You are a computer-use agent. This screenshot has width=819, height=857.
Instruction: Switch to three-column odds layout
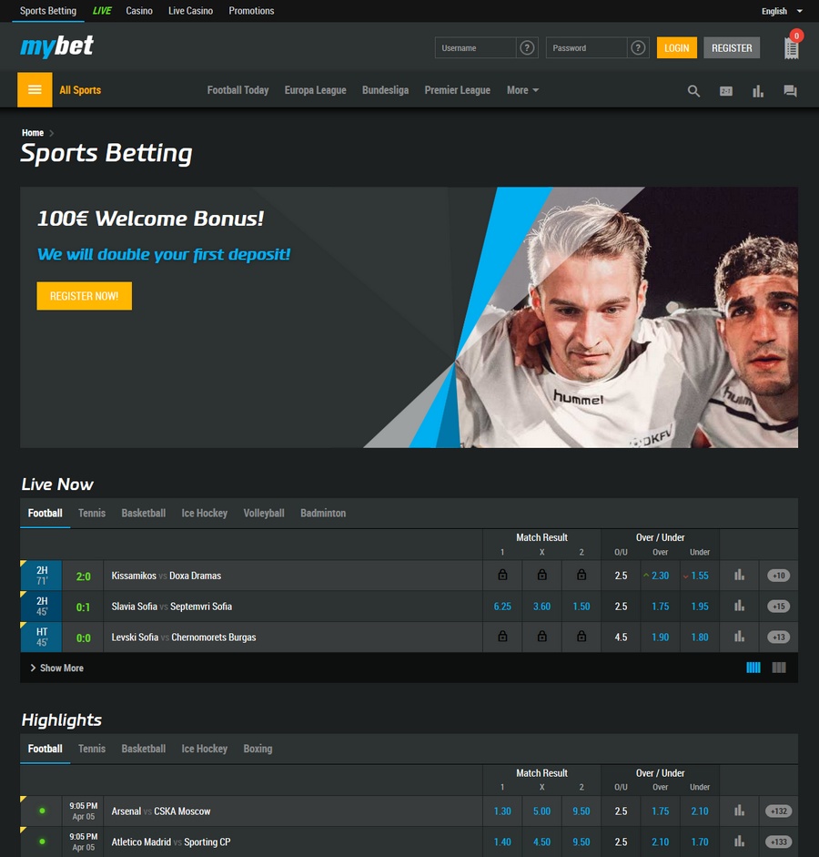(x=779, y=668)
